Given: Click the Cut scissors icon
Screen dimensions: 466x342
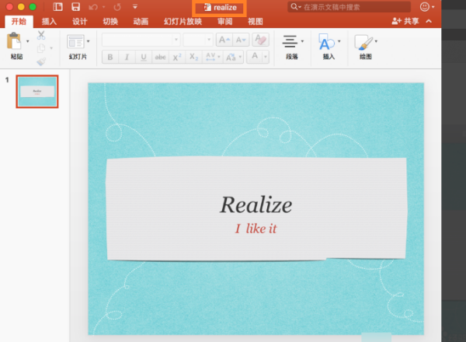Looking at the screenshot, I should (x=41, y=36).
